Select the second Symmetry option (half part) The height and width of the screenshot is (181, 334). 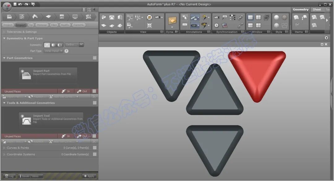pos(53,45)
